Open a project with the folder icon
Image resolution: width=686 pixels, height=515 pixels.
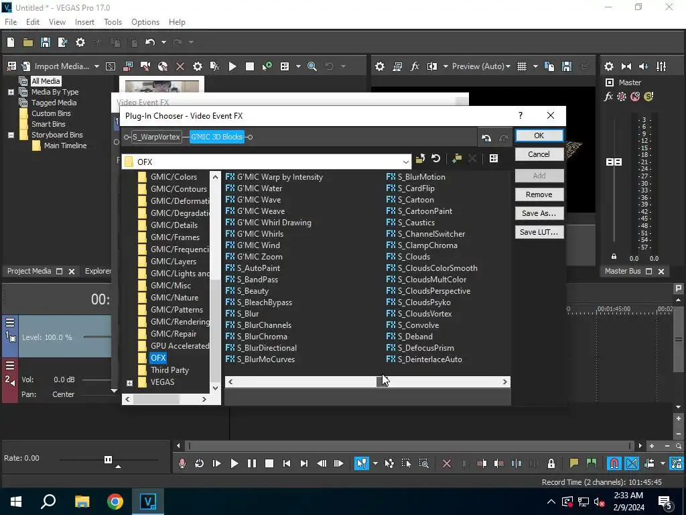pyautogui.click(x=28, y=42)
